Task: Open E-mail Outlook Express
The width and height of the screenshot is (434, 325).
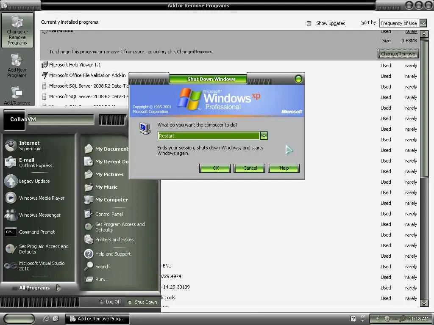Action: coord(38,162)
